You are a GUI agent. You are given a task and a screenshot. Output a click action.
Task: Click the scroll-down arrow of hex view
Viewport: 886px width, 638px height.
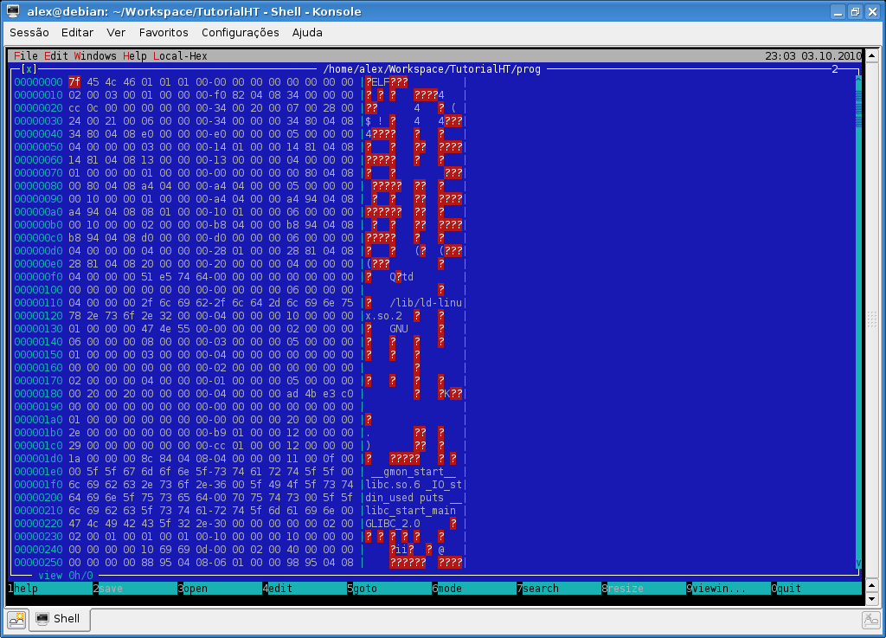pos(858,564)
